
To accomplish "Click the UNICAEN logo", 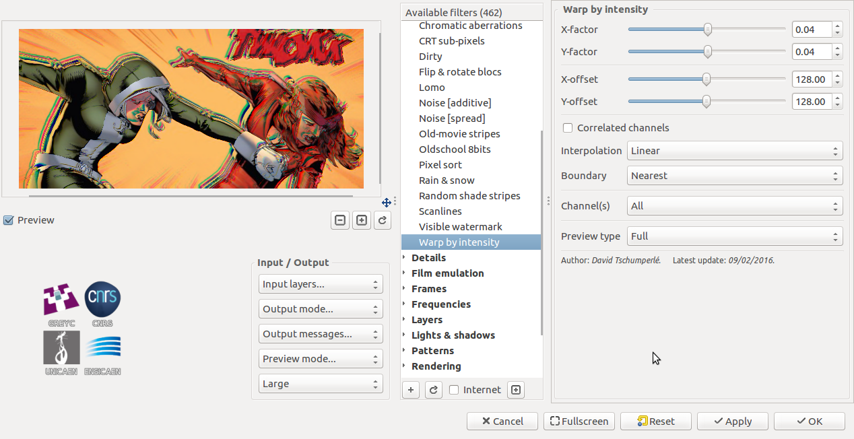I will (x=61, y=353).
